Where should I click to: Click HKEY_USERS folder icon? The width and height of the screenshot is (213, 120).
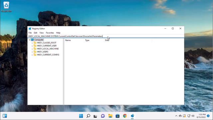(35, 52)
